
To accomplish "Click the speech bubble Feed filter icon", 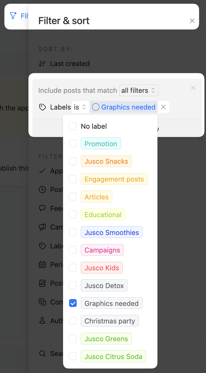I will pos(42,208).
